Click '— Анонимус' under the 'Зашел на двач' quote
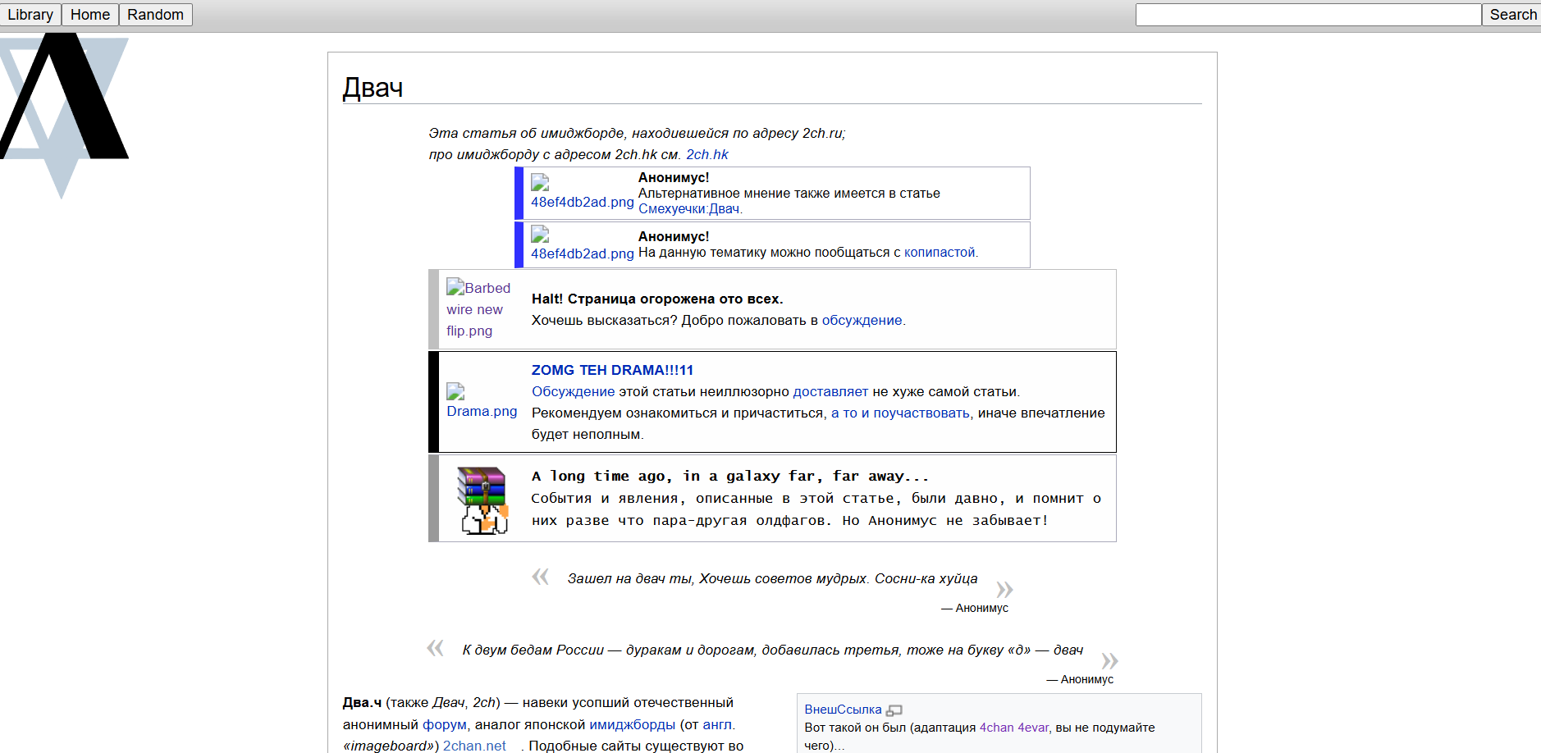1541x753 pixels. 975,608
